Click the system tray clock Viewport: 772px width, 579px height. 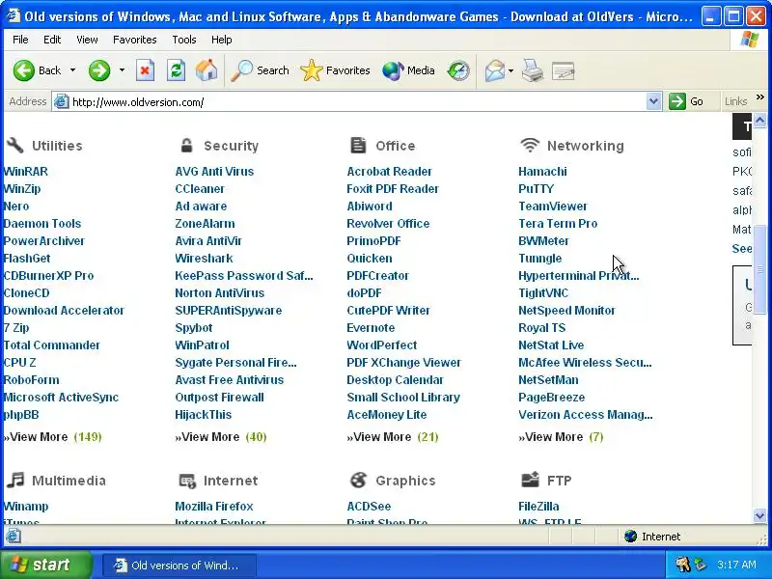click(x=736, y=565)
